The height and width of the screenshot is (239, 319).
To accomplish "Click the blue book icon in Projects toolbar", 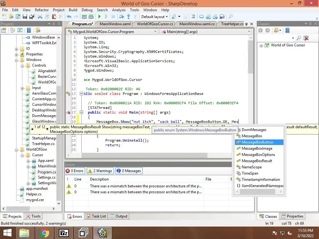I will pos(29,30).
